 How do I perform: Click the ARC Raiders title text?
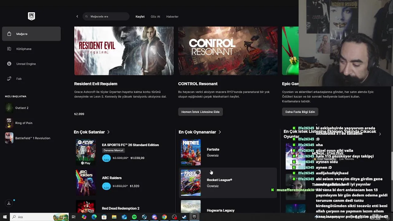point(112,178)
